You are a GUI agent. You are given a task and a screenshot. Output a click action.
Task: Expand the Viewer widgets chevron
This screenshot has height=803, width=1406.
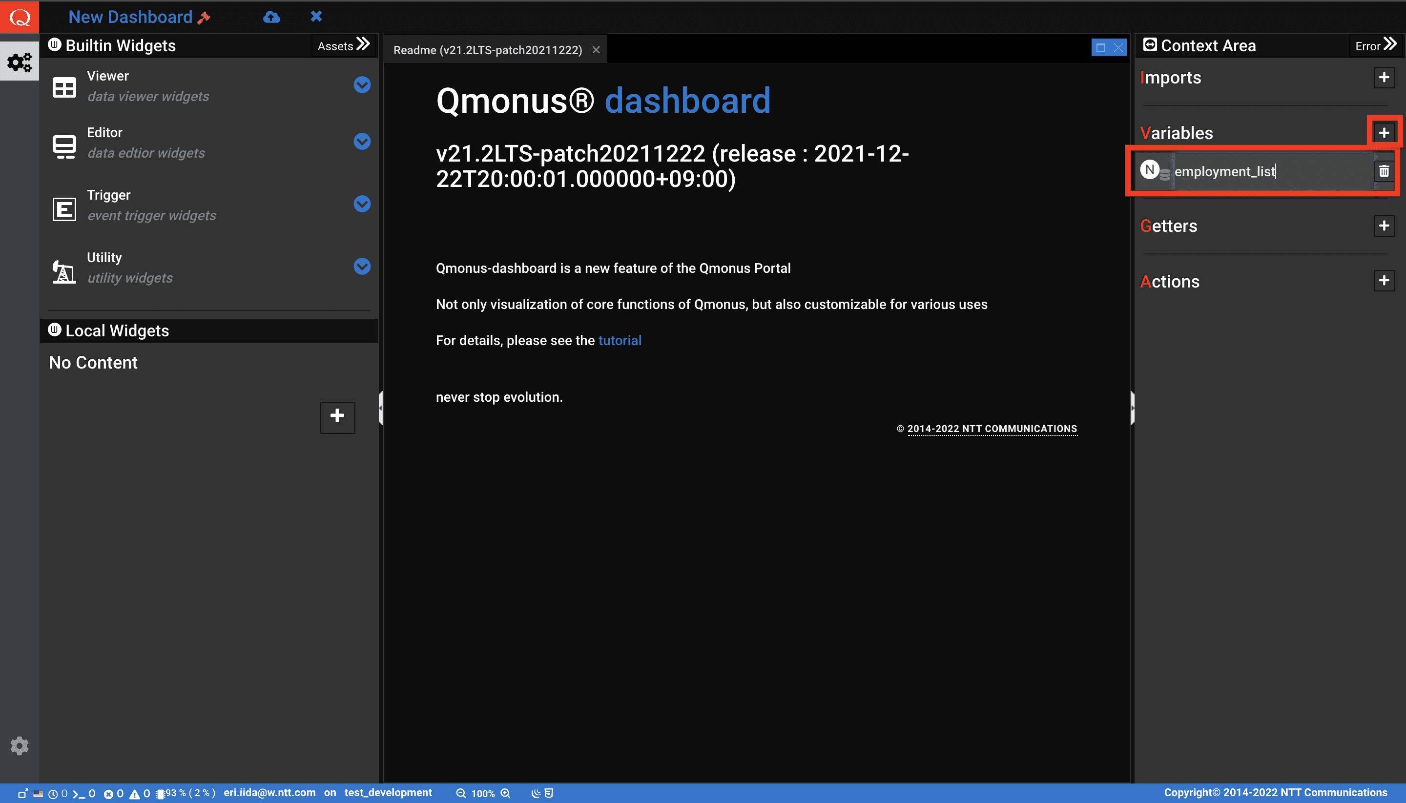(362, 85)
